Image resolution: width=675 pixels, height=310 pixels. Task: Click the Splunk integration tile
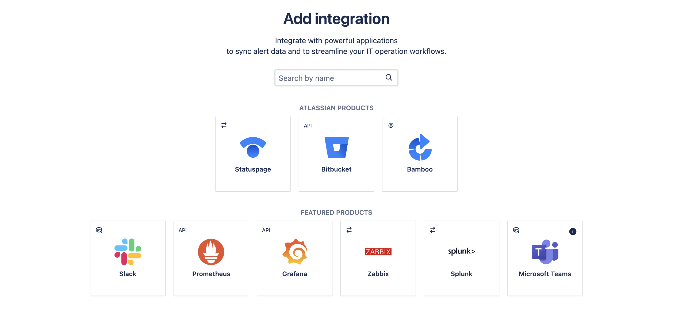pos(462,258)
